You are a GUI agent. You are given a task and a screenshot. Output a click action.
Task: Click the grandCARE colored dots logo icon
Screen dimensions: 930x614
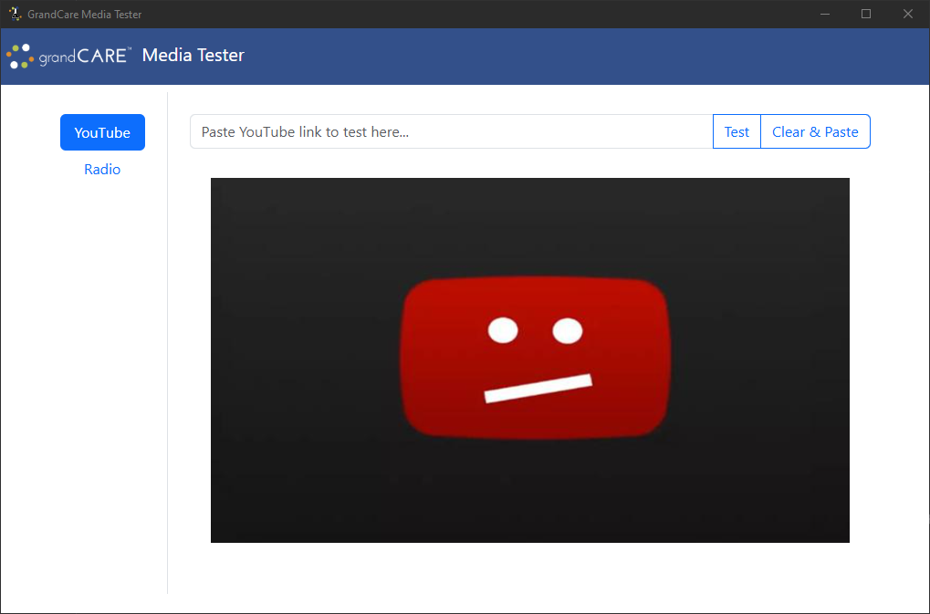click(x=19, y=57)
